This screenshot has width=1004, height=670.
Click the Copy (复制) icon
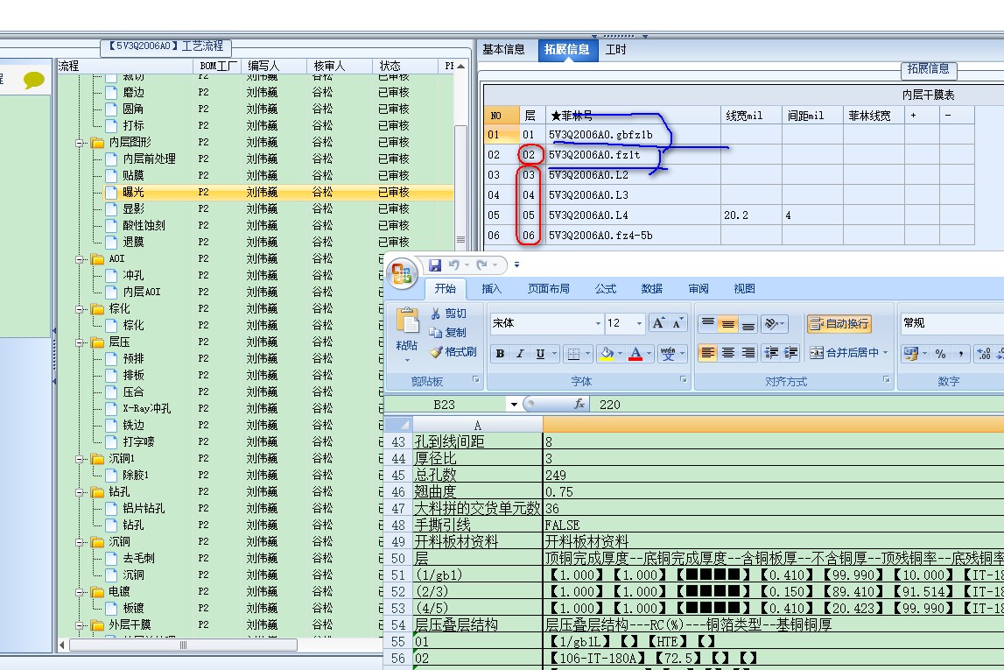435,333
